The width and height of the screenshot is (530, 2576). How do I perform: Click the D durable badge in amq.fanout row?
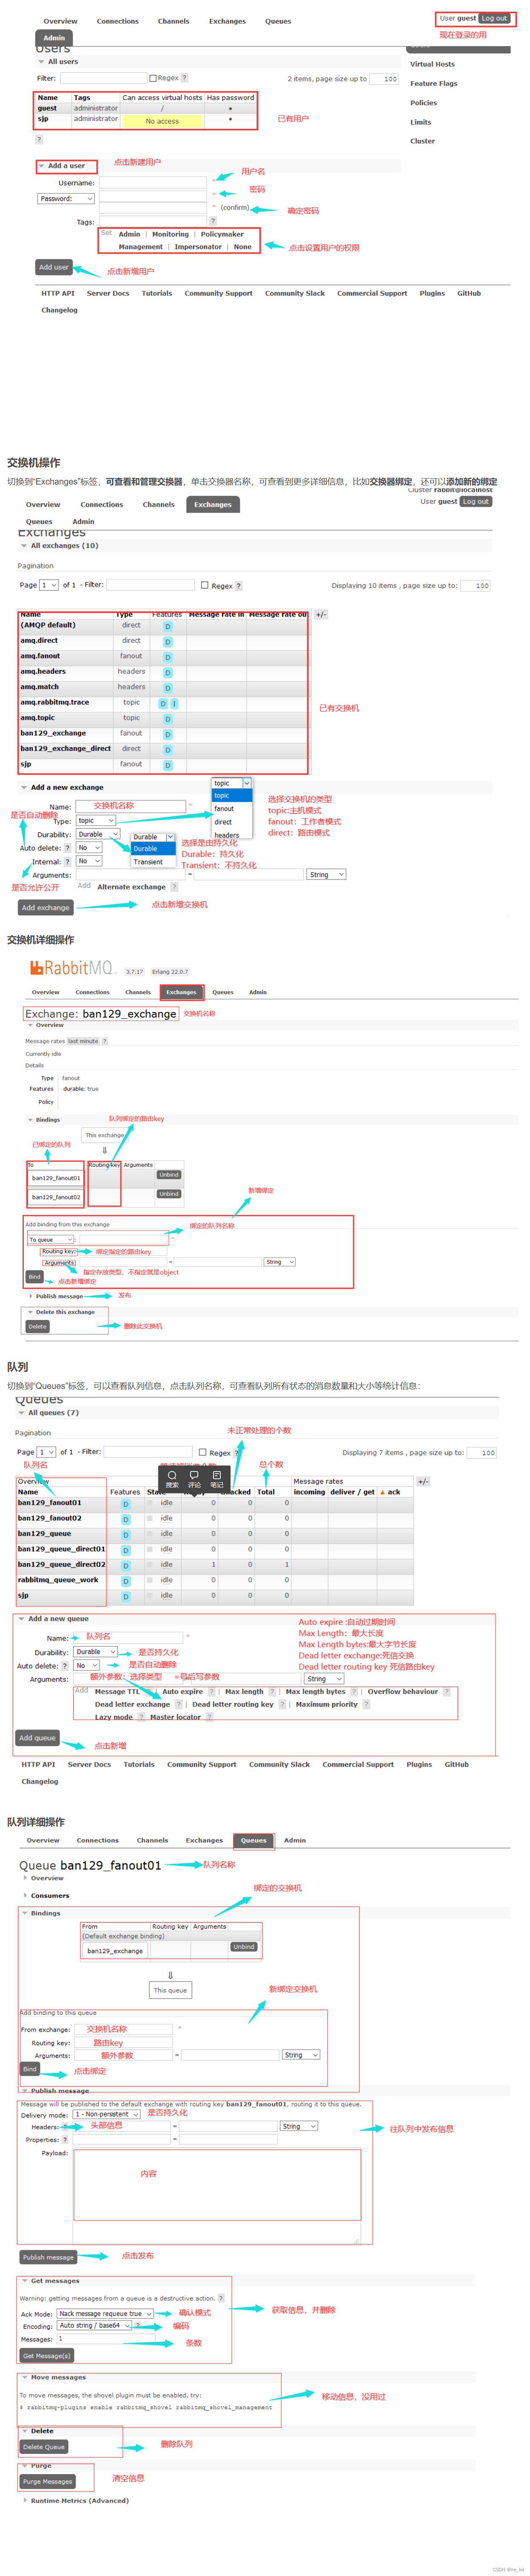coord(168,657)
